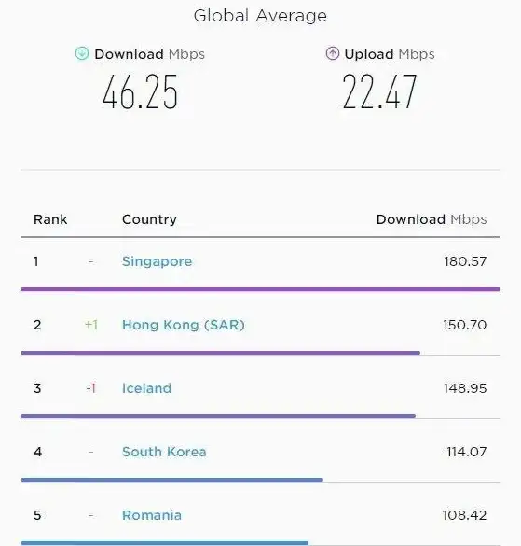Click the Country column header

149,219
